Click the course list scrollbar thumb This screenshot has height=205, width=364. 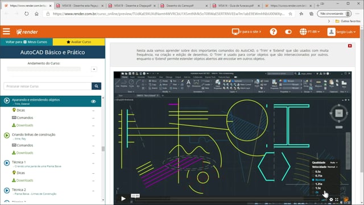click(103, 149)
